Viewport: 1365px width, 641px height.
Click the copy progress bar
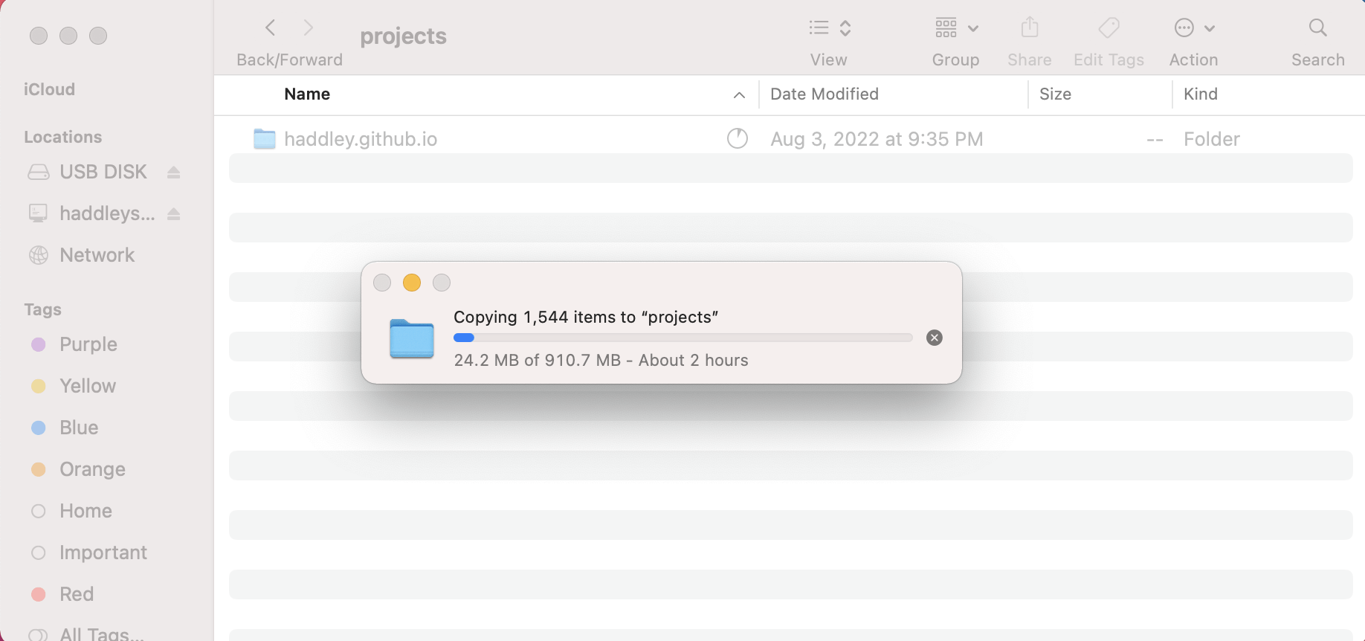682,338
